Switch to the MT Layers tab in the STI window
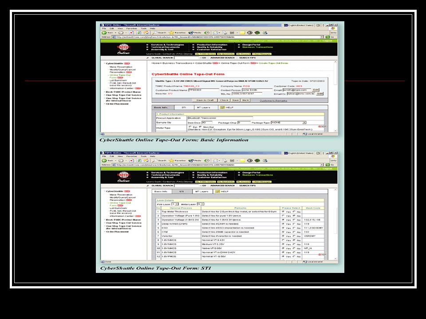 coord(202,191)
